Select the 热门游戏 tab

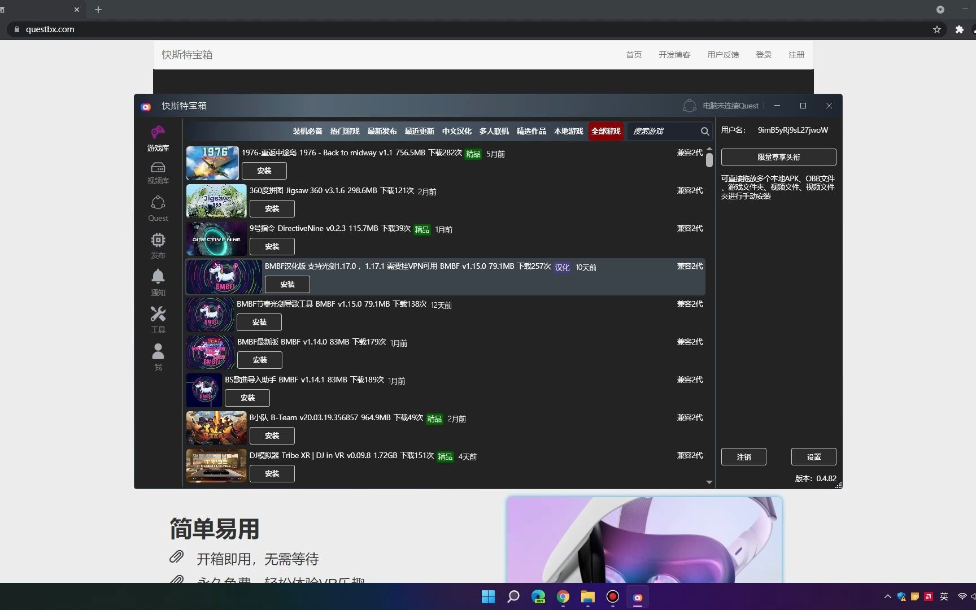click(345, 131)
